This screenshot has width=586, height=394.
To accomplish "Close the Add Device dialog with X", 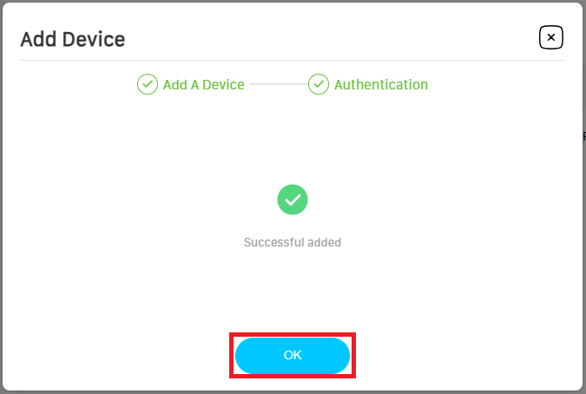I will click(551, 37).
